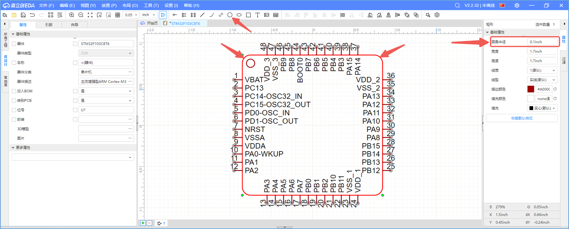569x229 pixels.
Task: Click the insert image tool icon
Action: coord(267,15)
